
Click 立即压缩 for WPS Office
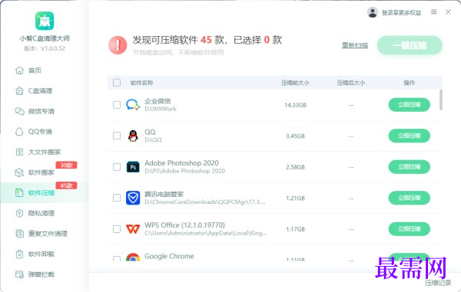[410, 229]
